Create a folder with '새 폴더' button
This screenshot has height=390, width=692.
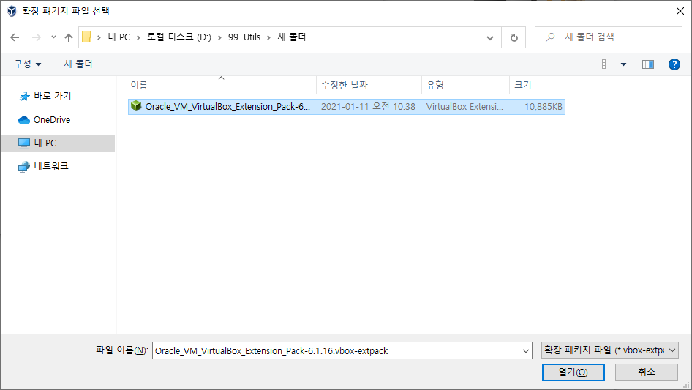click(x=78, y=64)
